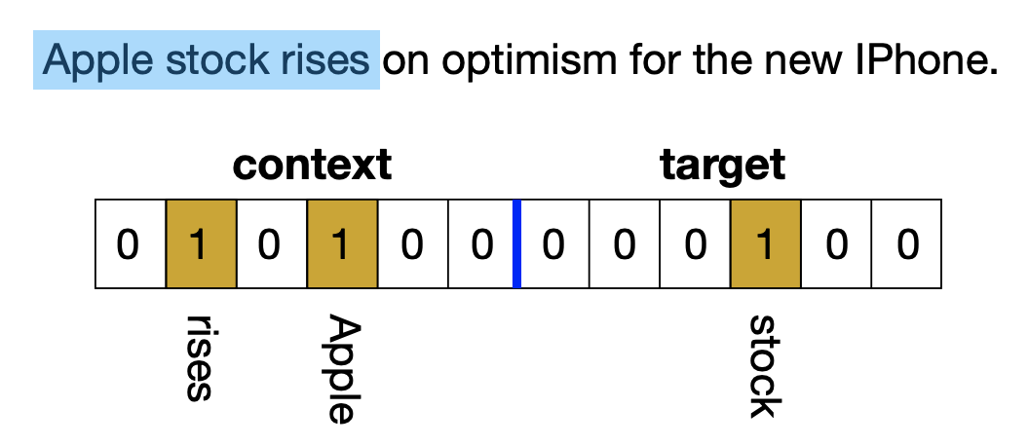Click zero cell between the two gold context cells

[271, 244]
